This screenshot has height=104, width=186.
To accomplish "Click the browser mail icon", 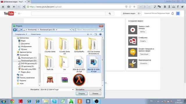I will (8, 7).
